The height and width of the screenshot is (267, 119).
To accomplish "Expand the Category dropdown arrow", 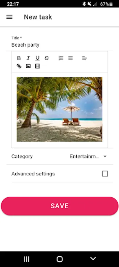I will click(105, 156).
